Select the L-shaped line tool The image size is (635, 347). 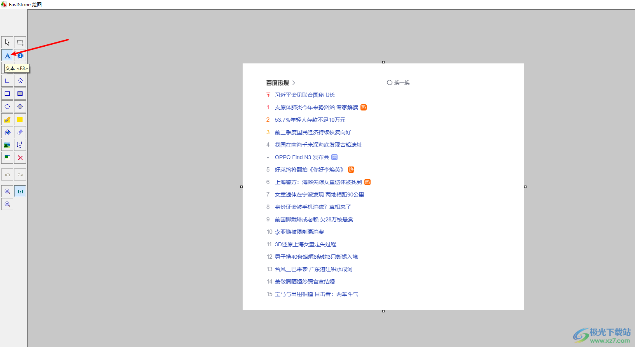click(7, 81)
